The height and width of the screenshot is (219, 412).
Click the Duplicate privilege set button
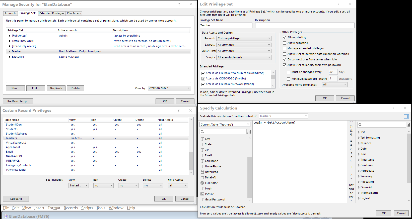(x=56, y=88)
